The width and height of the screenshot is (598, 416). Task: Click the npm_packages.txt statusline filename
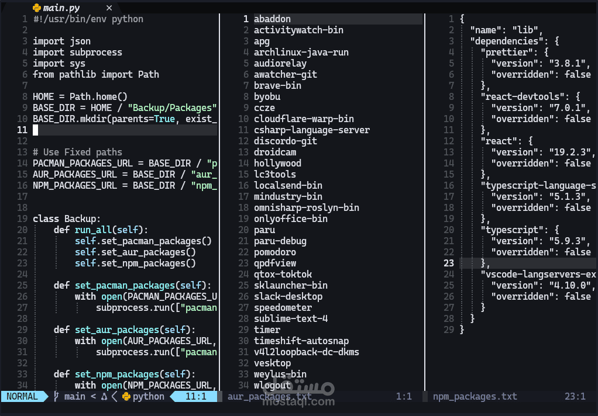click(475, 397)
